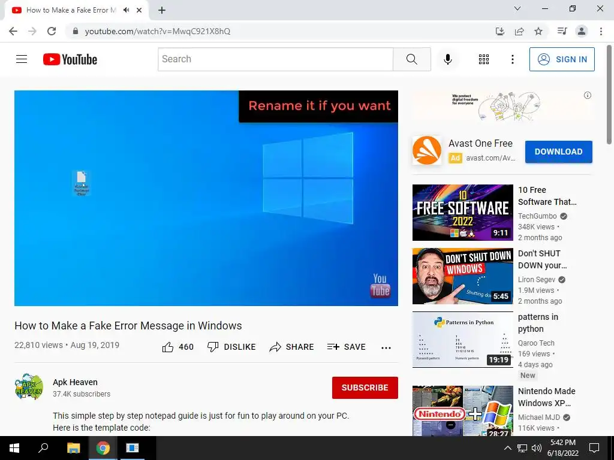Click the install app icon in omnibox
614x460 pixels.
coord(500,31)
